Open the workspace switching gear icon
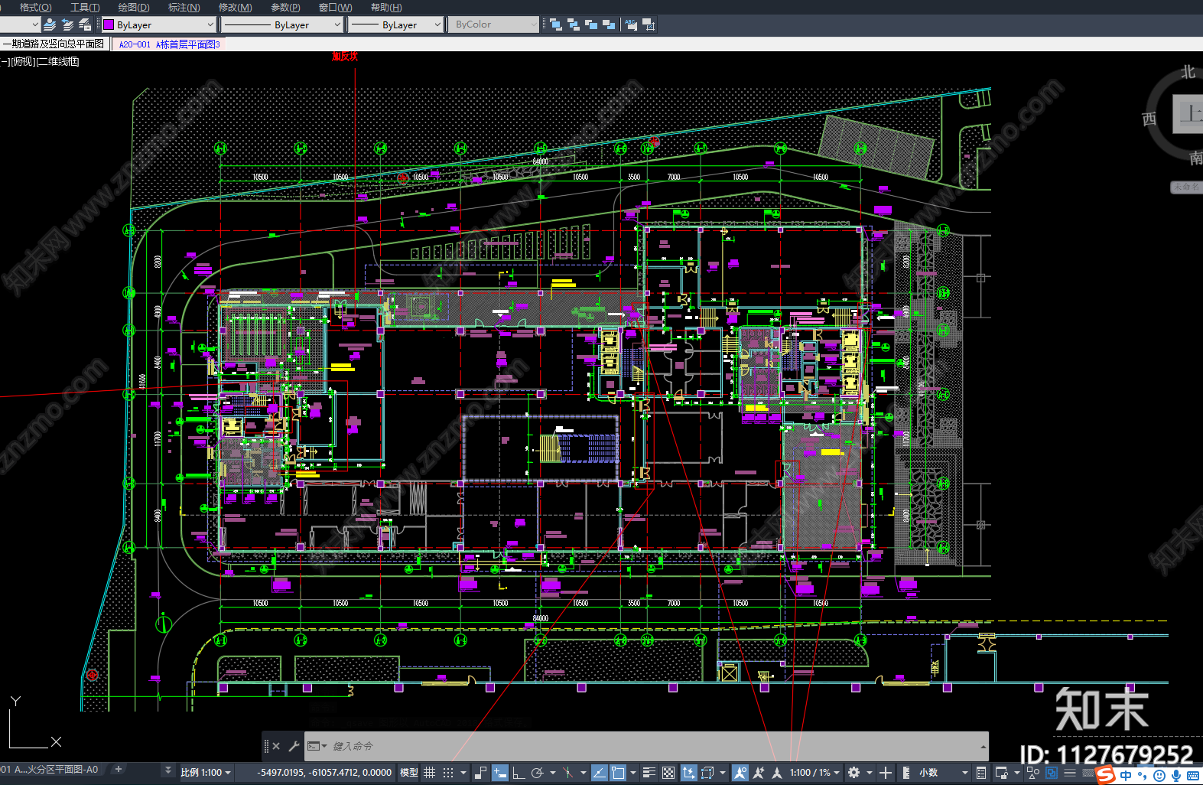The image size is (1203, 785). click(x=854, y=773)
